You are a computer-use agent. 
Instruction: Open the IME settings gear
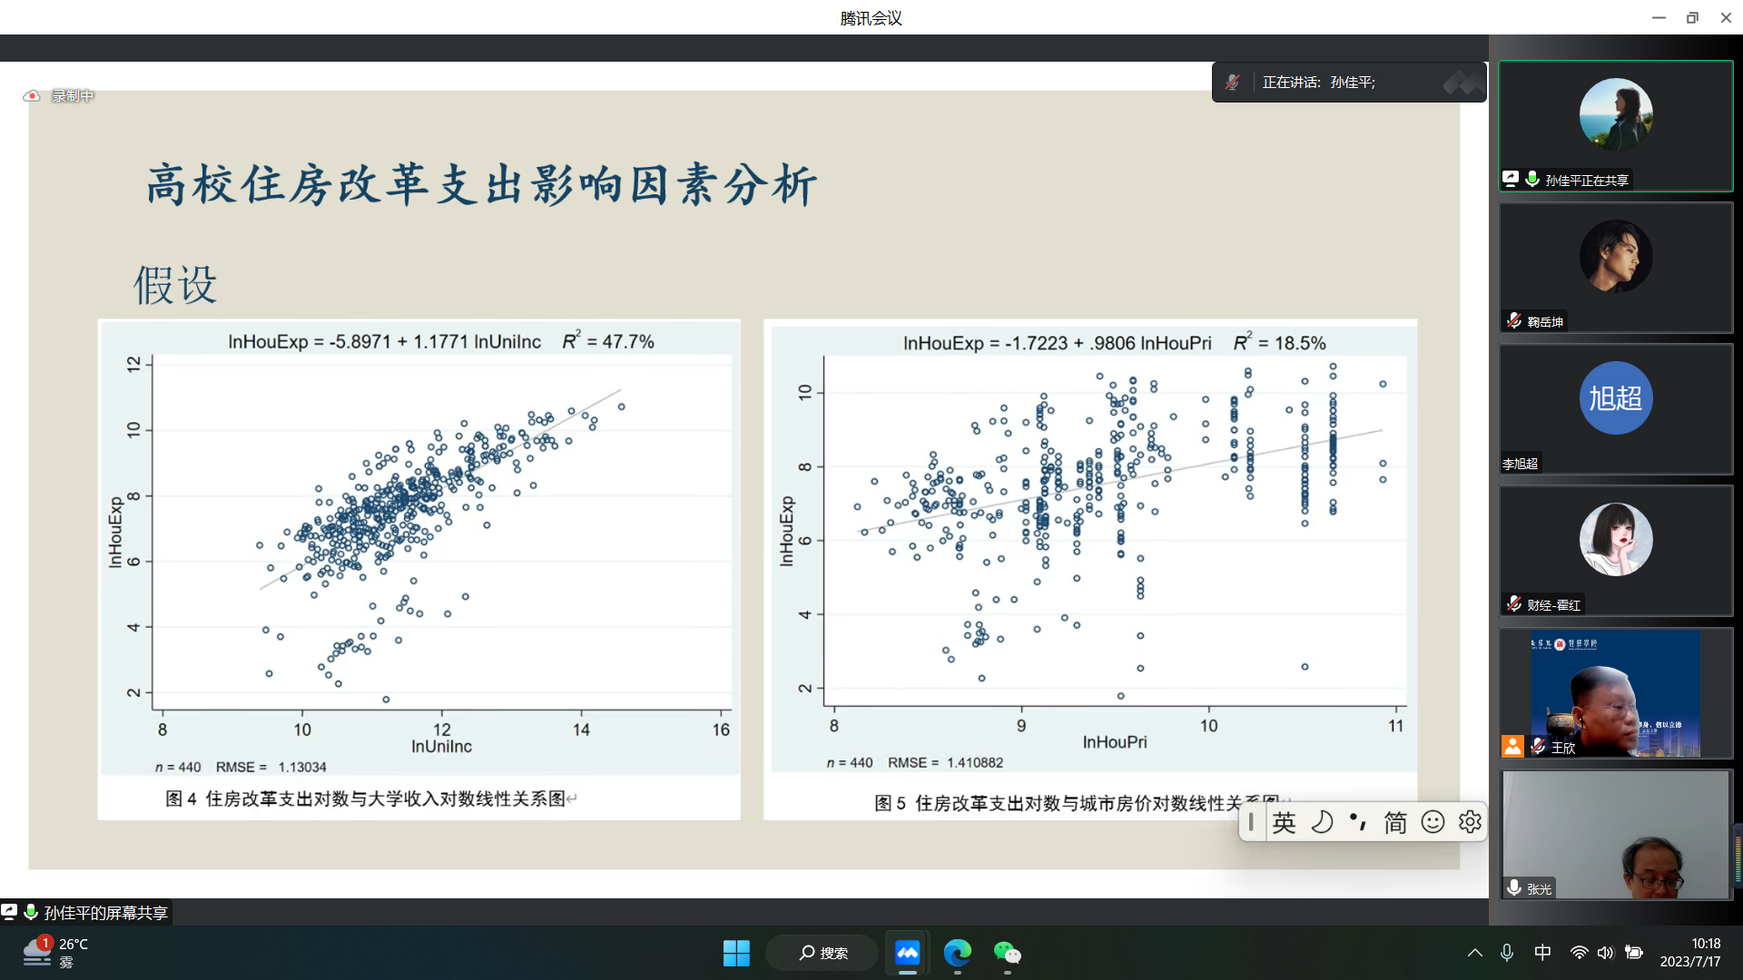tap(1470, 822)
